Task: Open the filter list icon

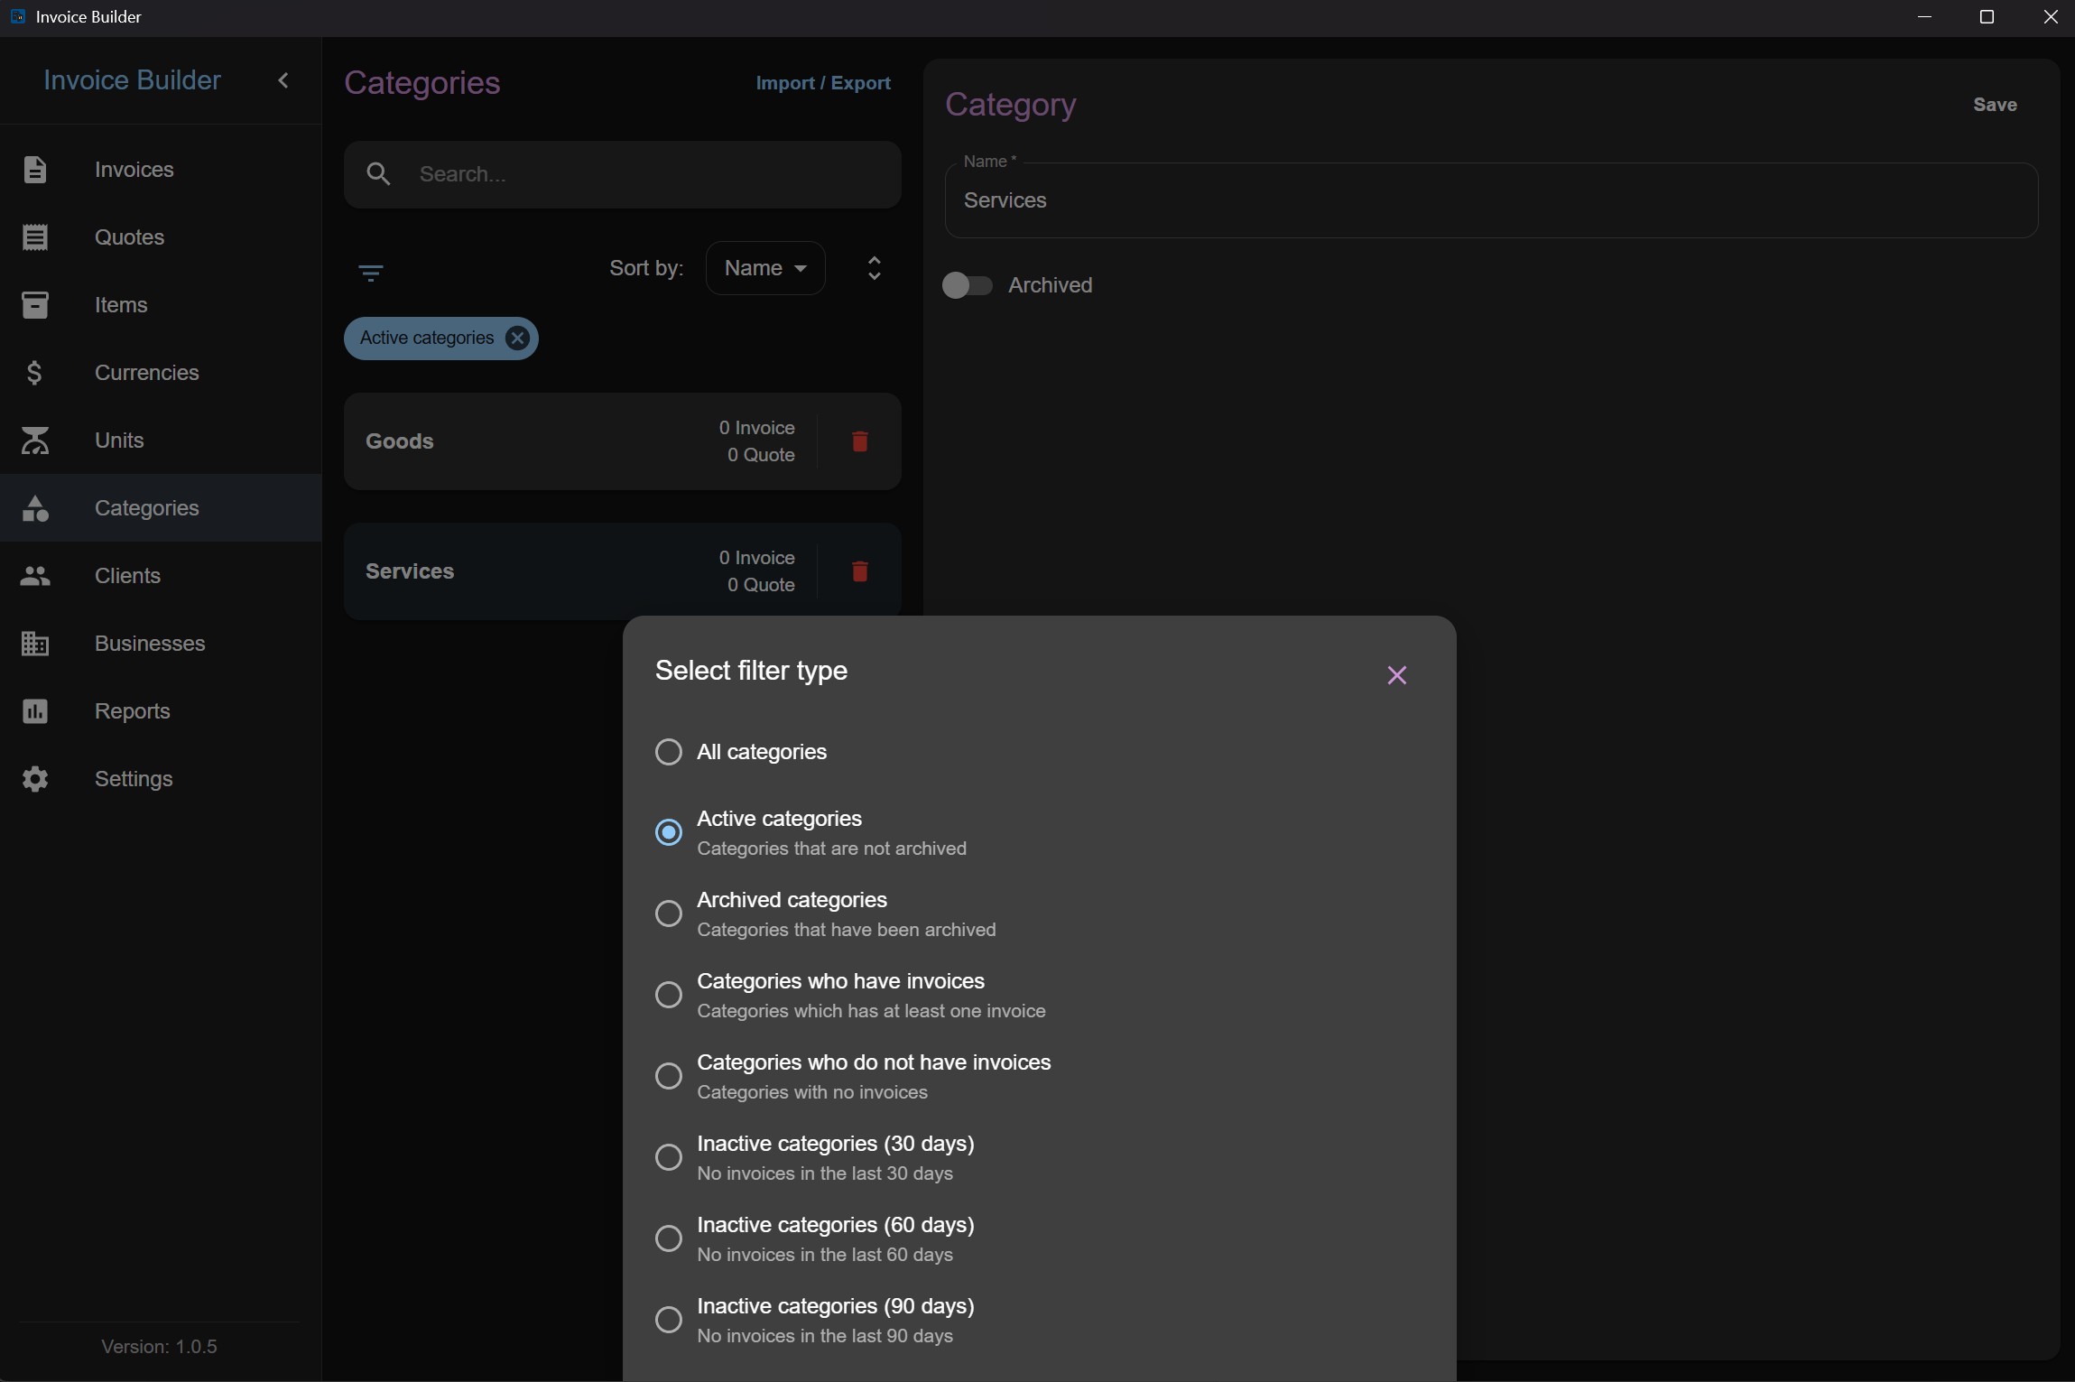Action: (x=371, y=273)
